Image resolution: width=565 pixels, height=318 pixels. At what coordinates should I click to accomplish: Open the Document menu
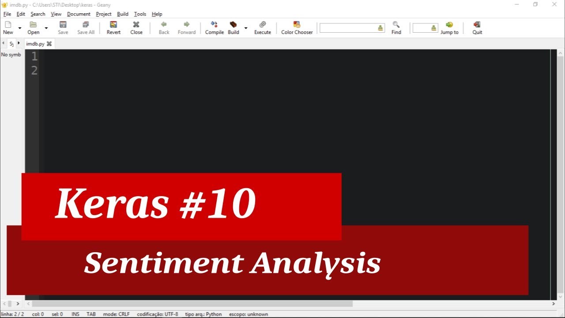pos(79,14)
